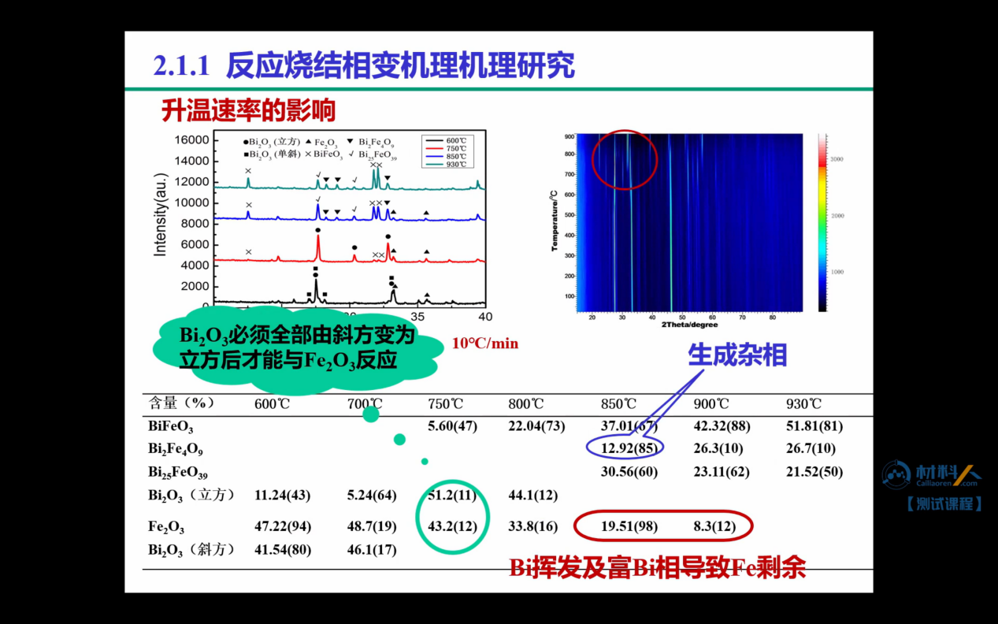Select the red note "Bi挥发及富Bi相导致Fe剩余"
This screenshot has height=624, width=998.
(x=657, y=567)
